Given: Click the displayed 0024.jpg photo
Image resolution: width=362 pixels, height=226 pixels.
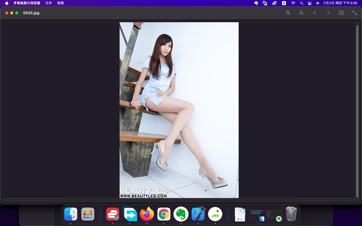Looking at the screenshot, I should [179, 110].
